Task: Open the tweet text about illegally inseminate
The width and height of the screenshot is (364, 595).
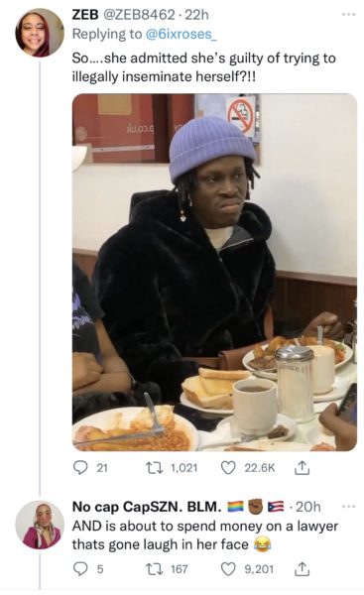Action: 204,67
